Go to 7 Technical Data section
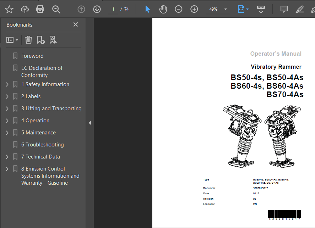 [40, 157]
